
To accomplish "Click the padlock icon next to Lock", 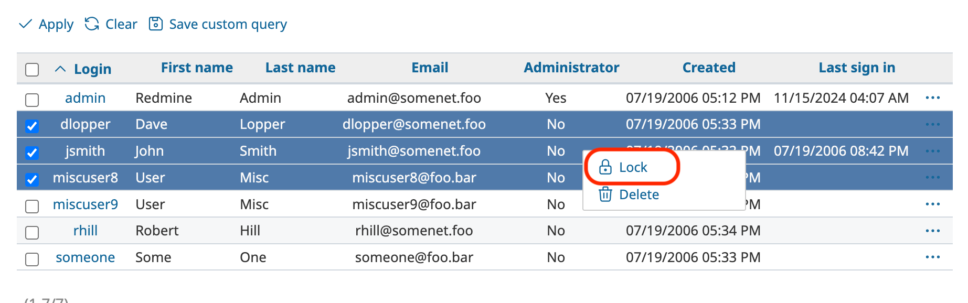I will pos(605,167).
